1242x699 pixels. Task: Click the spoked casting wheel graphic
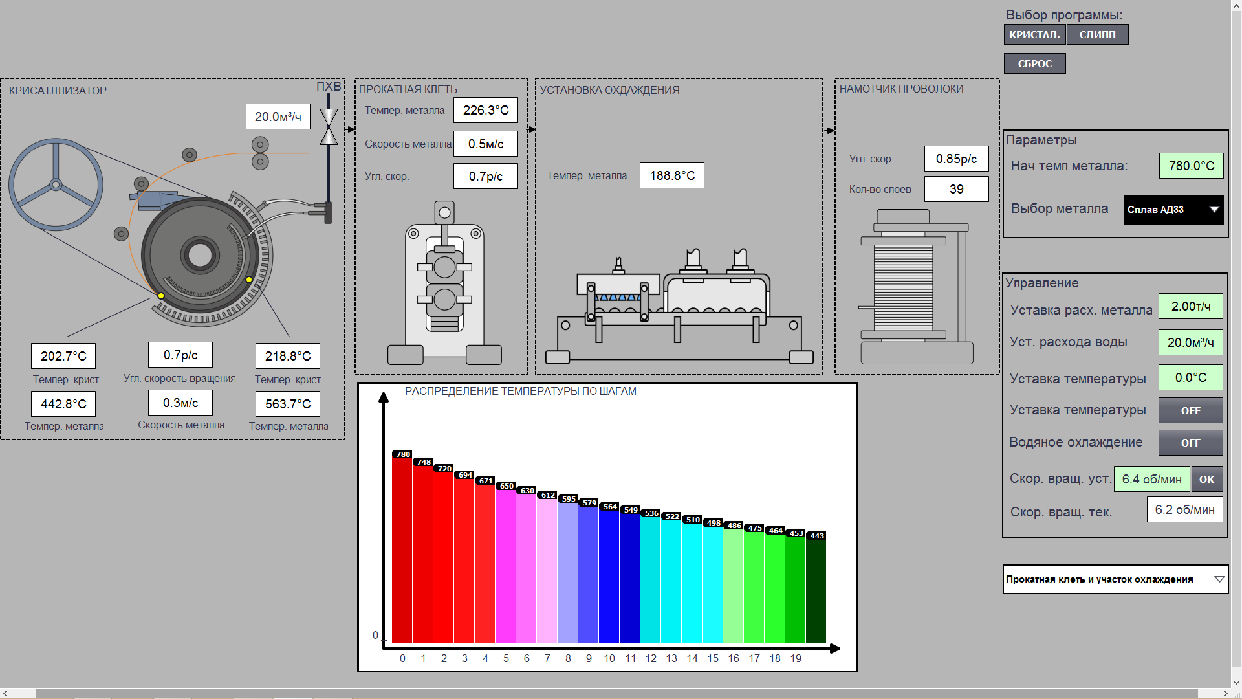click(56, 184)
